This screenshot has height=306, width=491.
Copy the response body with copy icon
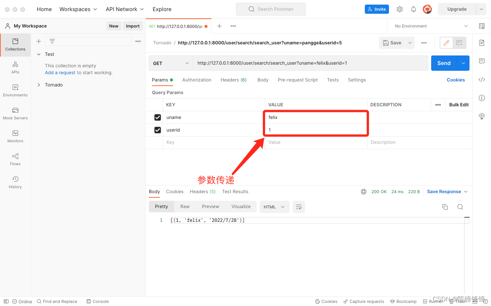pyautogui.click(x=445, y=207)
